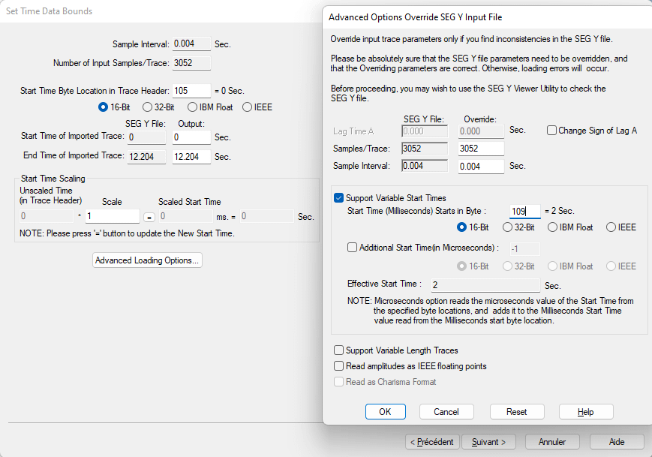The image size is (652, 457).
Task: Open Advanced Loading Options
Action: [x=147, y=260]
